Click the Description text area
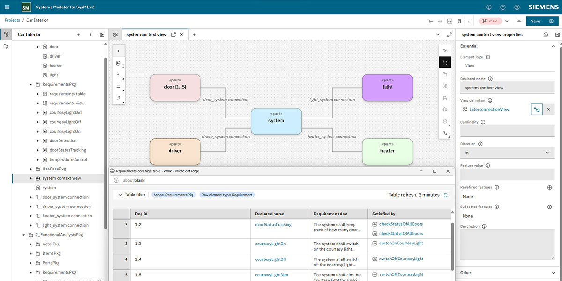Screen dimensions: 562x281 (507, 244)
